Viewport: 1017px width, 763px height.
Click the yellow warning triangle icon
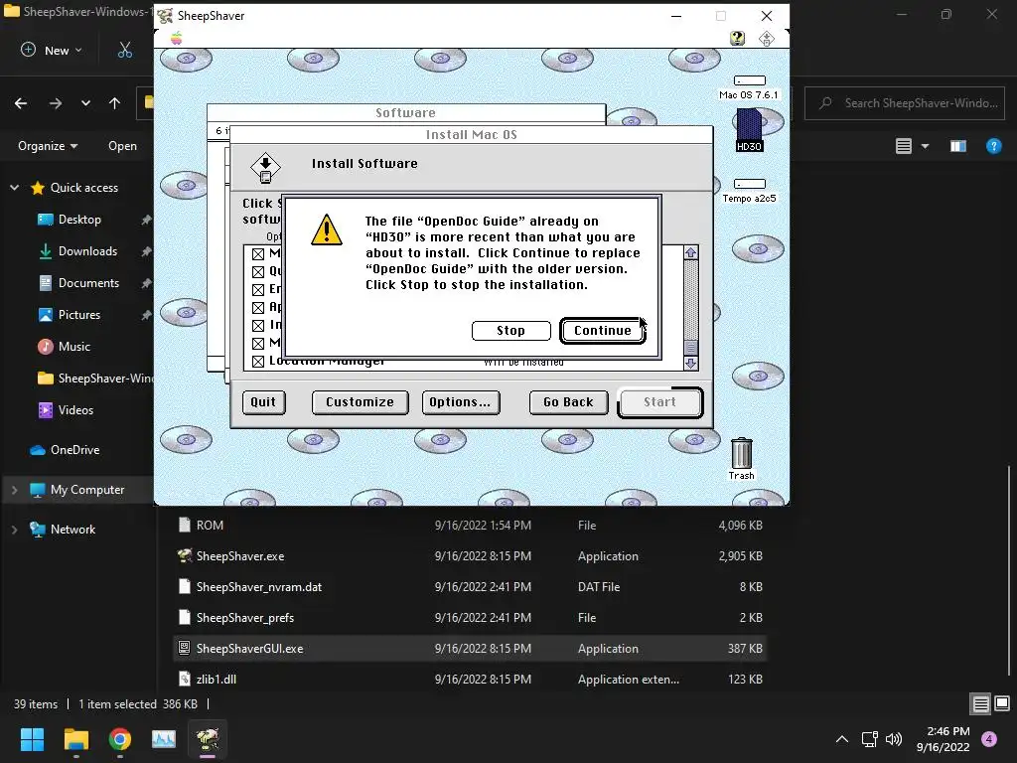(327, 229)
